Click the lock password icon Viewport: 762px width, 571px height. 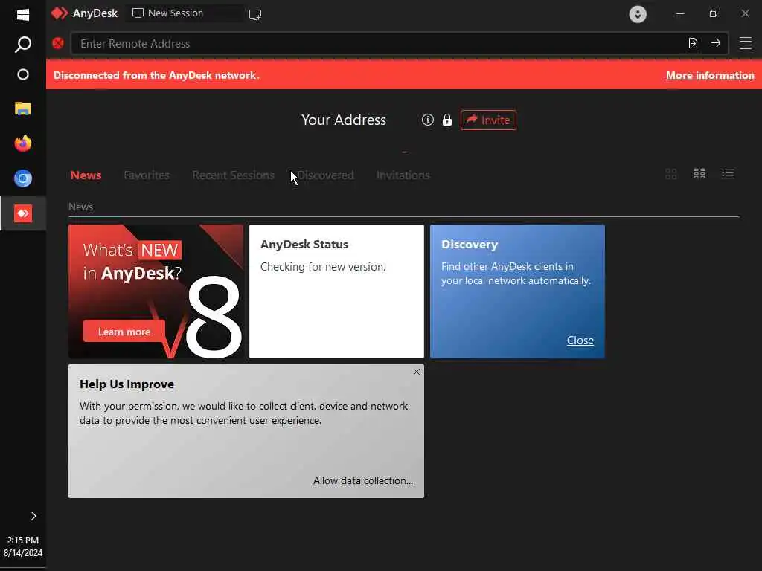(x=447, y=120)
